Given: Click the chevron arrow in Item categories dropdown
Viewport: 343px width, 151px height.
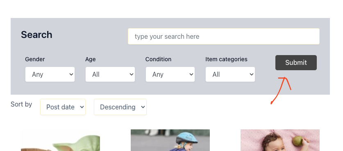Looking at the screenshot, I should click(x=251, y=75).
